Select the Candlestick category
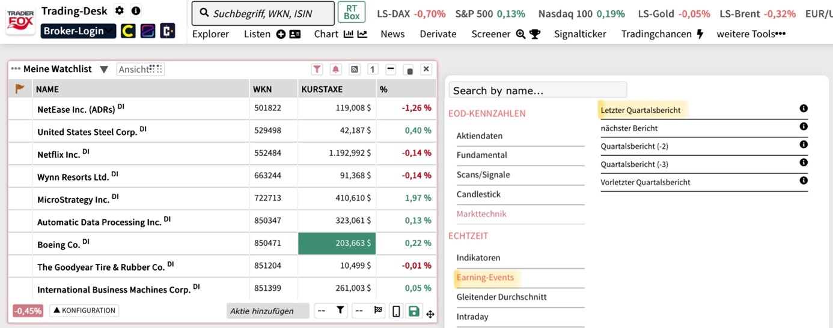 click(478, 194)
